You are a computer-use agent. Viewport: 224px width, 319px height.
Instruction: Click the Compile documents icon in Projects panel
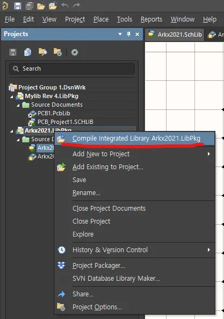click(x=27, y=52)
